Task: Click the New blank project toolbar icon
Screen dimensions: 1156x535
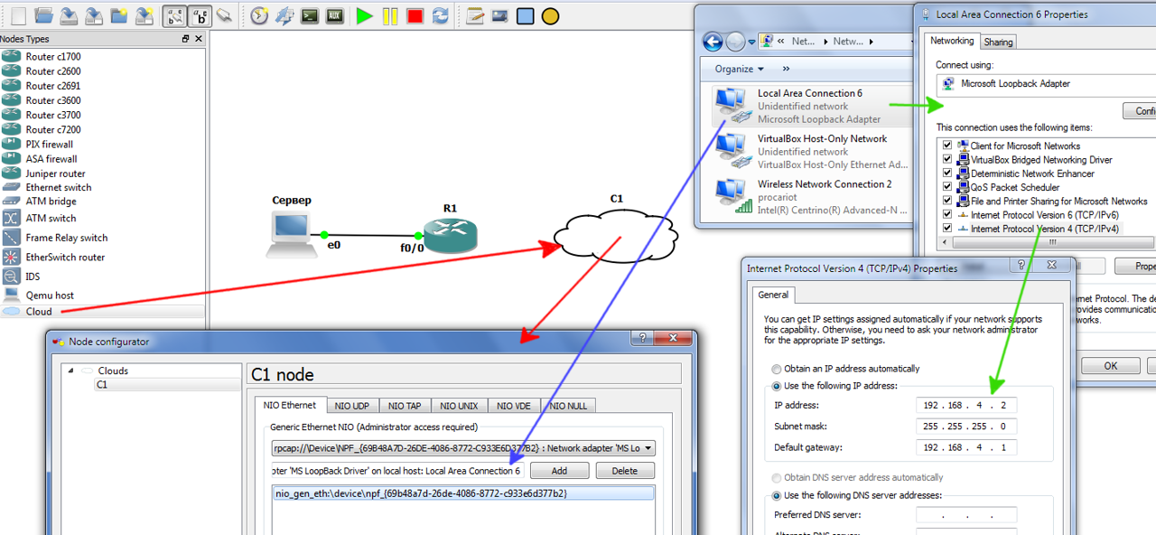Action: (x=18, y=15)
